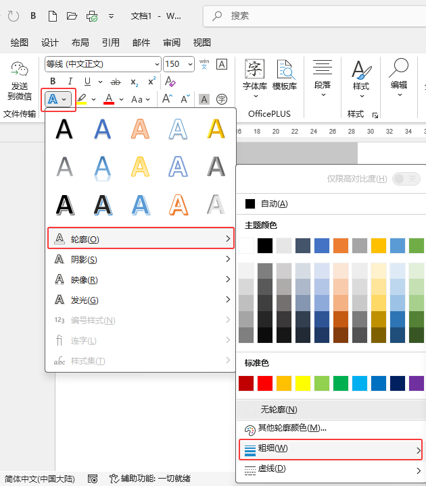This screenshot has height=486, width=426.
Task: Select 无轮廓(N) no outline option
Action: (331, 410)
